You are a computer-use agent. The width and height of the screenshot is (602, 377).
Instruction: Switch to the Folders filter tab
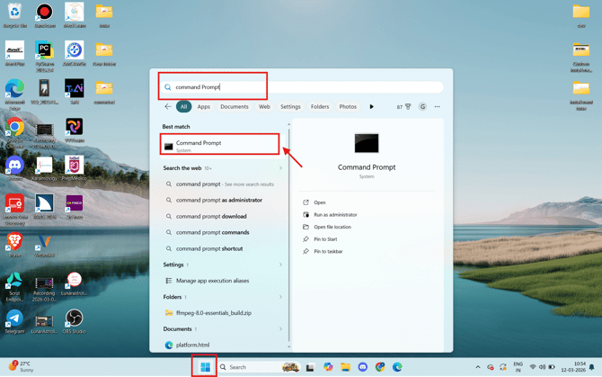coord(320,107)
